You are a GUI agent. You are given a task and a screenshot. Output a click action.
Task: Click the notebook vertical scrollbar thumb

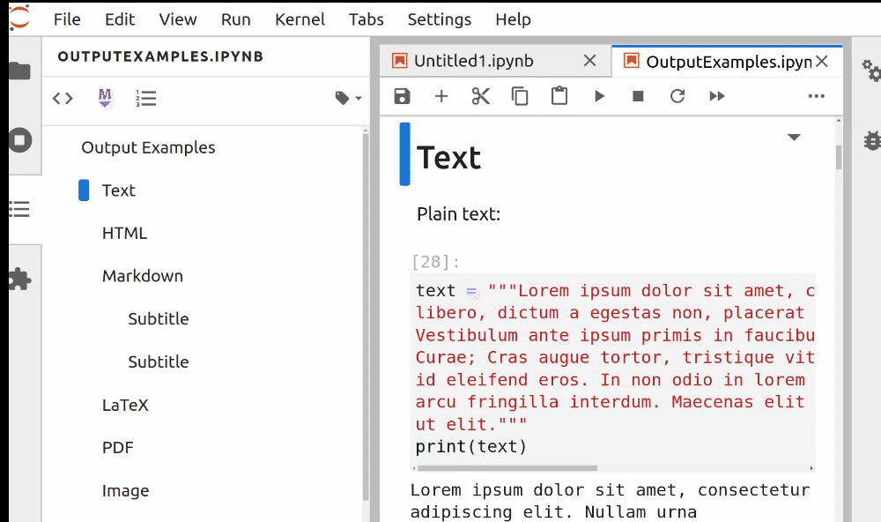pos(839,158)
